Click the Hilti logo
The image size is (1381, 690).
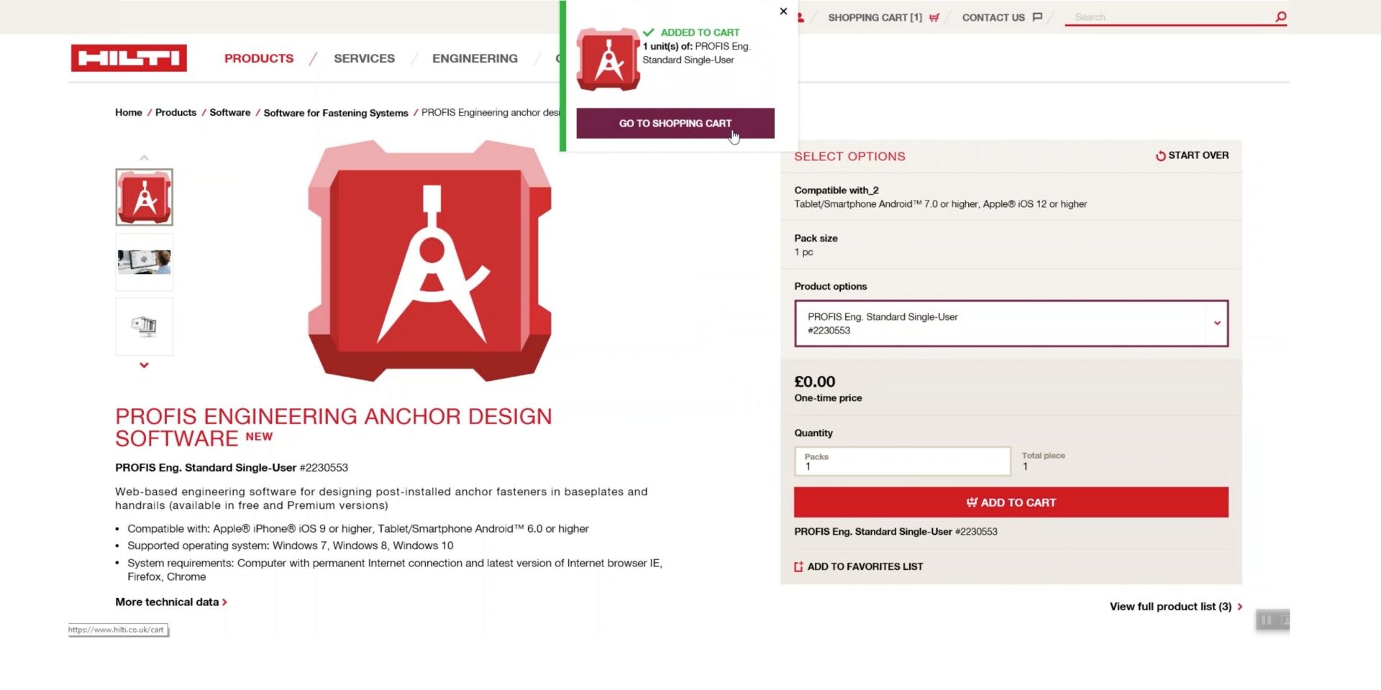pyautogui.click(x=128, y=57)
